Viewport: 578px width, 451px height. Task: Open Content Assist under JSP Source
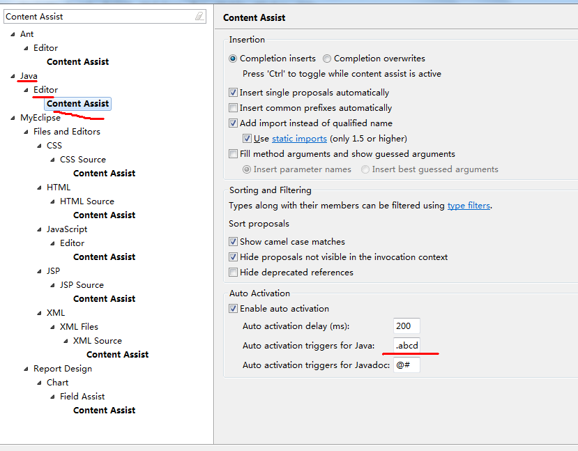coord(104,299)
